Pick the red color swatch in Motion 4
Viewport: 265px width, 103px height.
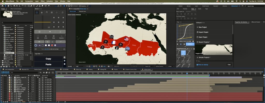click(x=52, y=45)
